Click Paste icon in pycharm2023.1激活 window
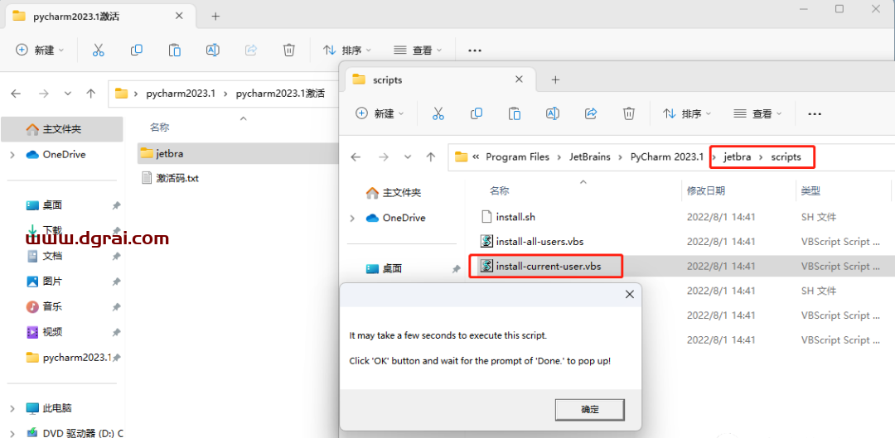The height and width of the screenshot is (438, 895). click(x=175, y=51)
